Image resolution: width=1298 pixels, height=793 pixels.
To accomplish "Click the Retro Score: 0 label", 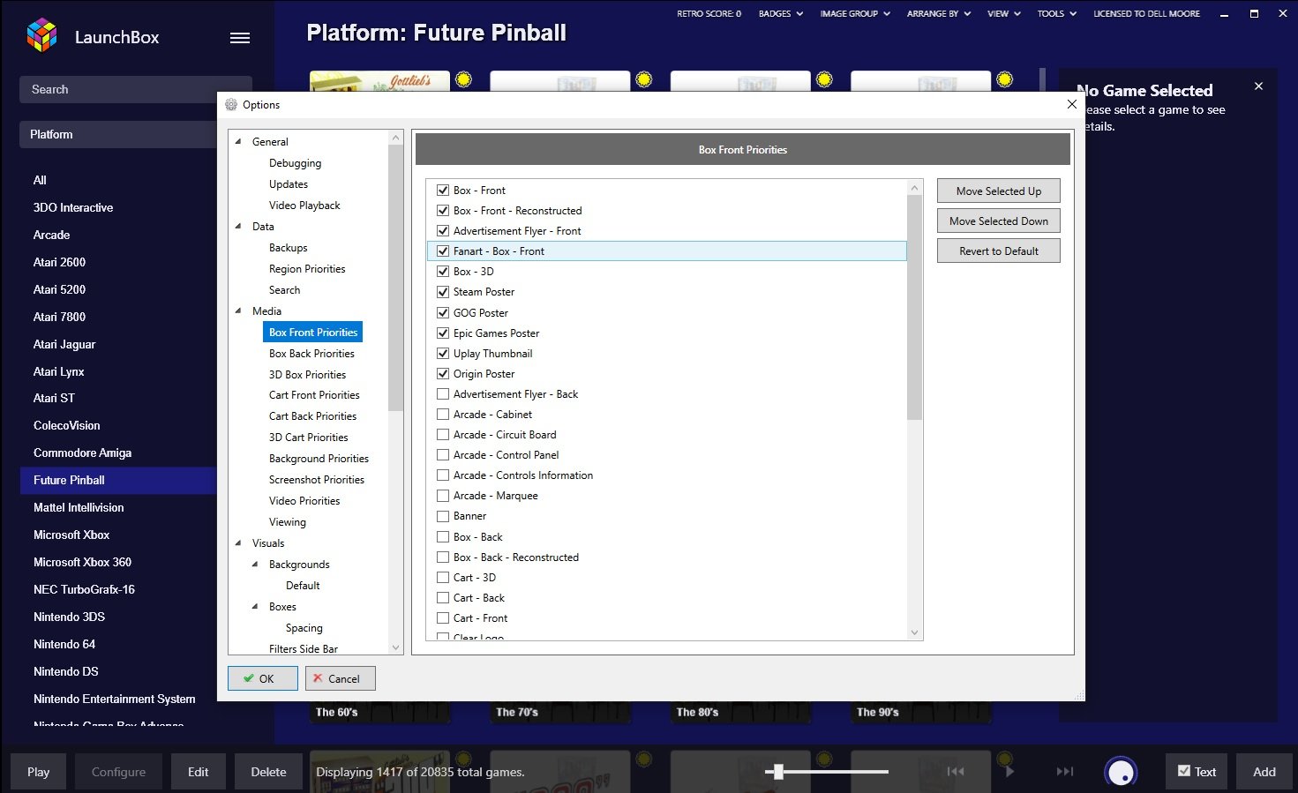I will click(x=709, y=13).
